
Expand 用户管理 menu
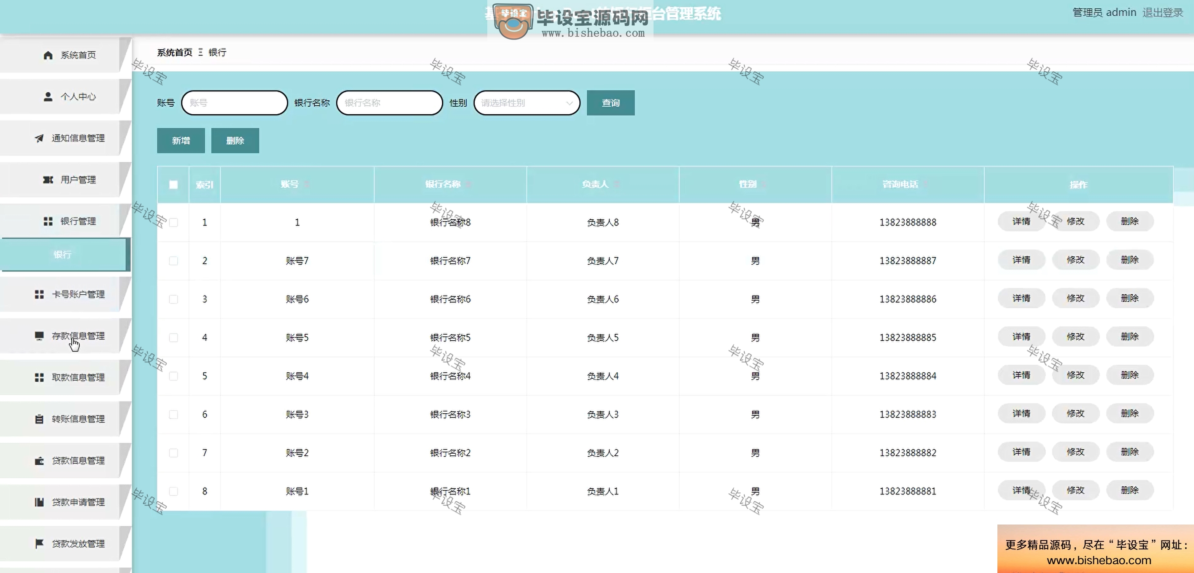pyautogui.click(x=65, y=179)
